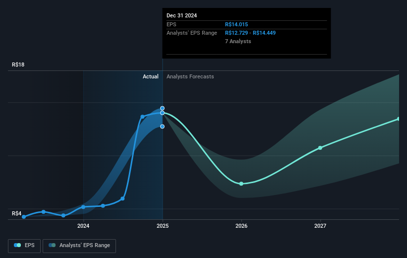
Task: Click the 2027 x-axis label
Action: coord(320,226)
